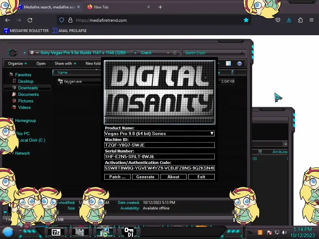Select Favorites in the navigation pane

pos(23,75)
